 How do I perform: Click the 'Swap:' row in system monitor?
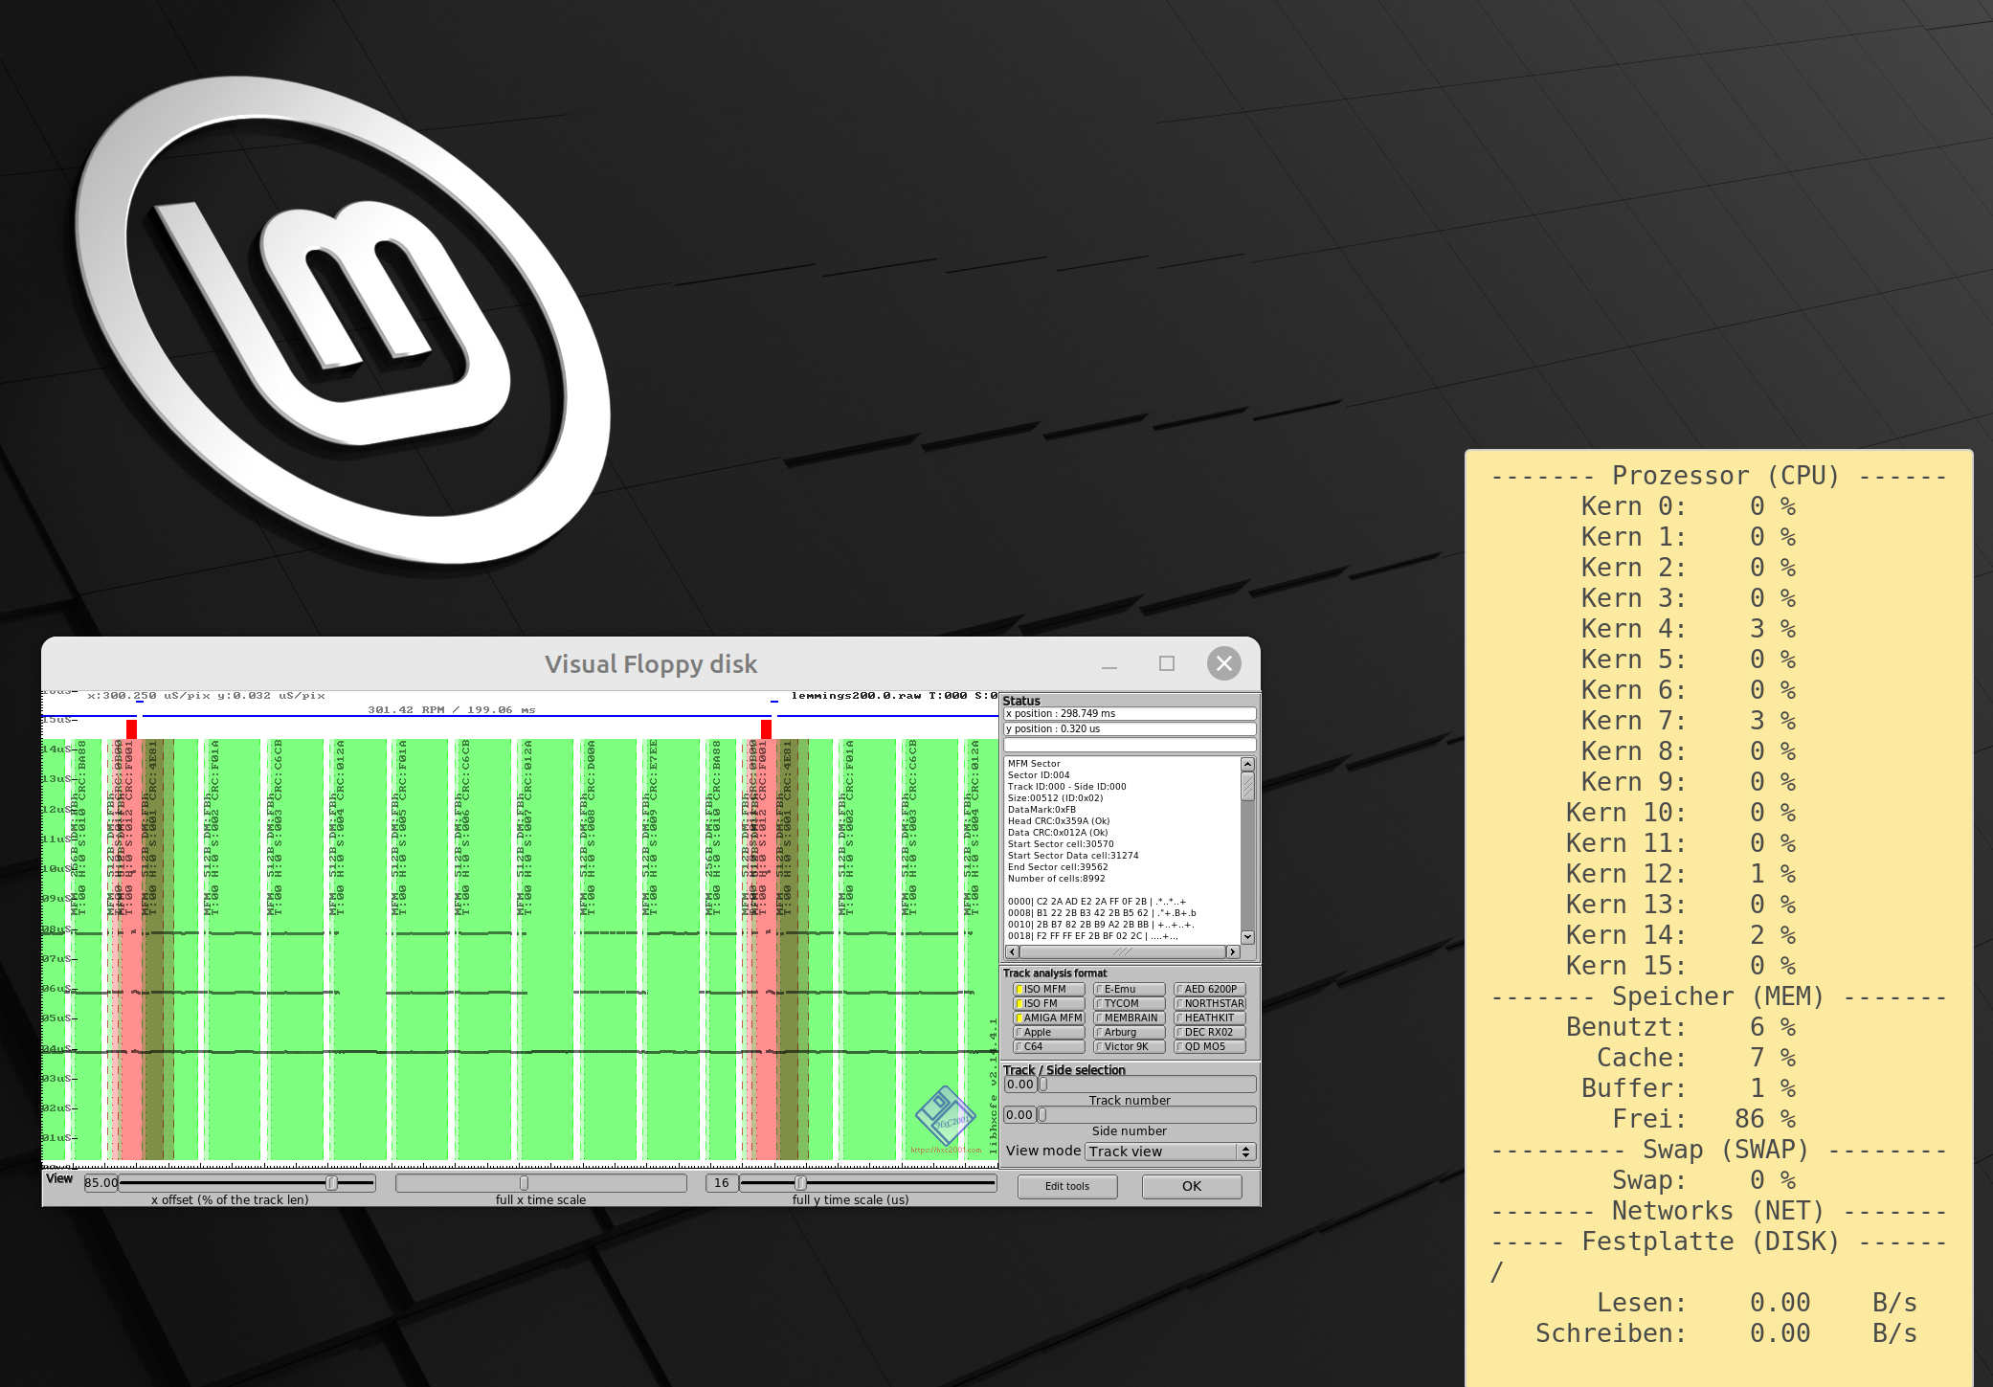1704,1180
